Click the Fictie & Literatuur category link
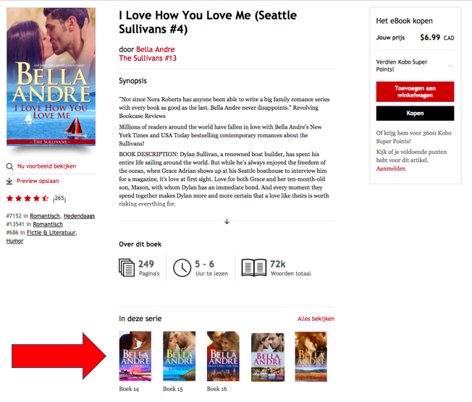The height and width of the screenshot is (402, 472). (x=51, y=232)
